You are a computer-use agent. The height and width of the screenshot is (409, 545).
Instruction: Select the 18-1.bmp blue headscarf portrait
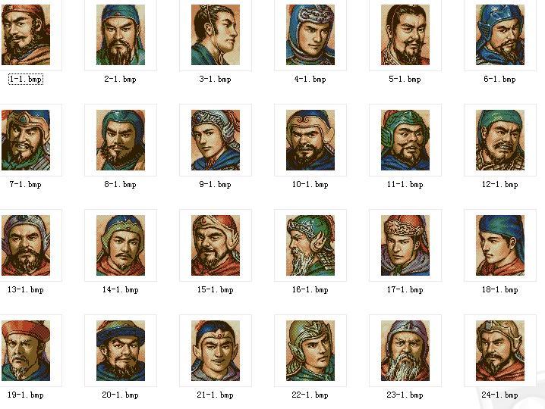500,245
